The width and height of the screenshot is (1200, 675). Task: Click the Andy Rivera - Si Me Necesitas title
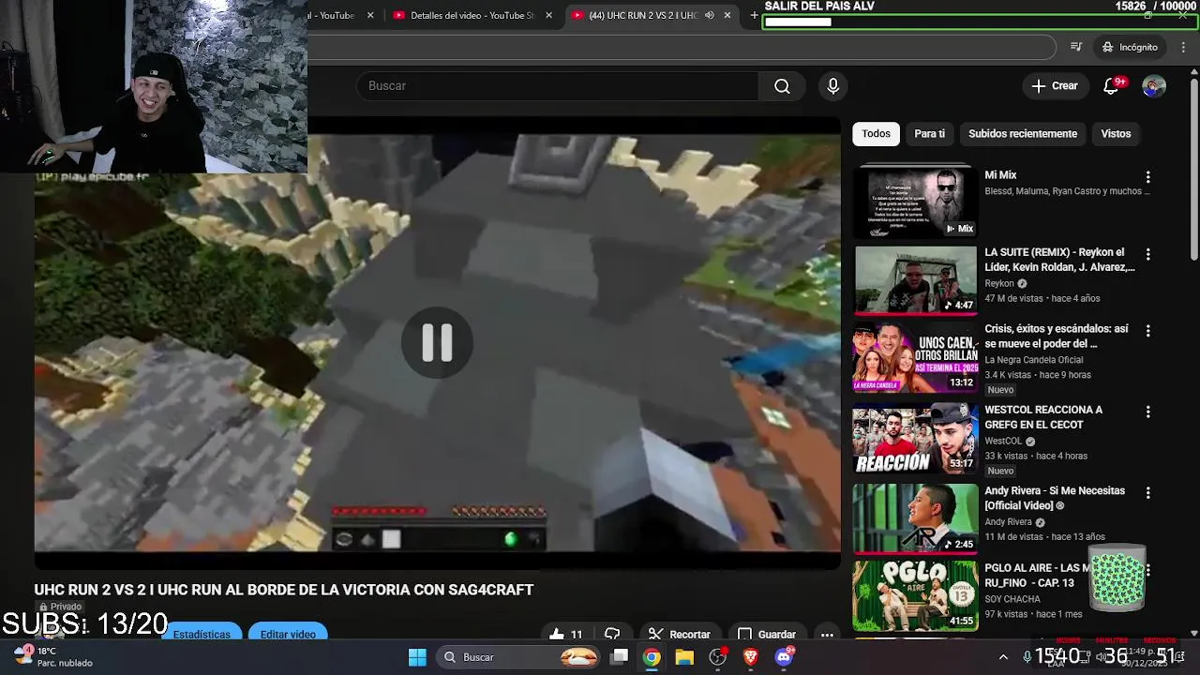point(1055,499)
